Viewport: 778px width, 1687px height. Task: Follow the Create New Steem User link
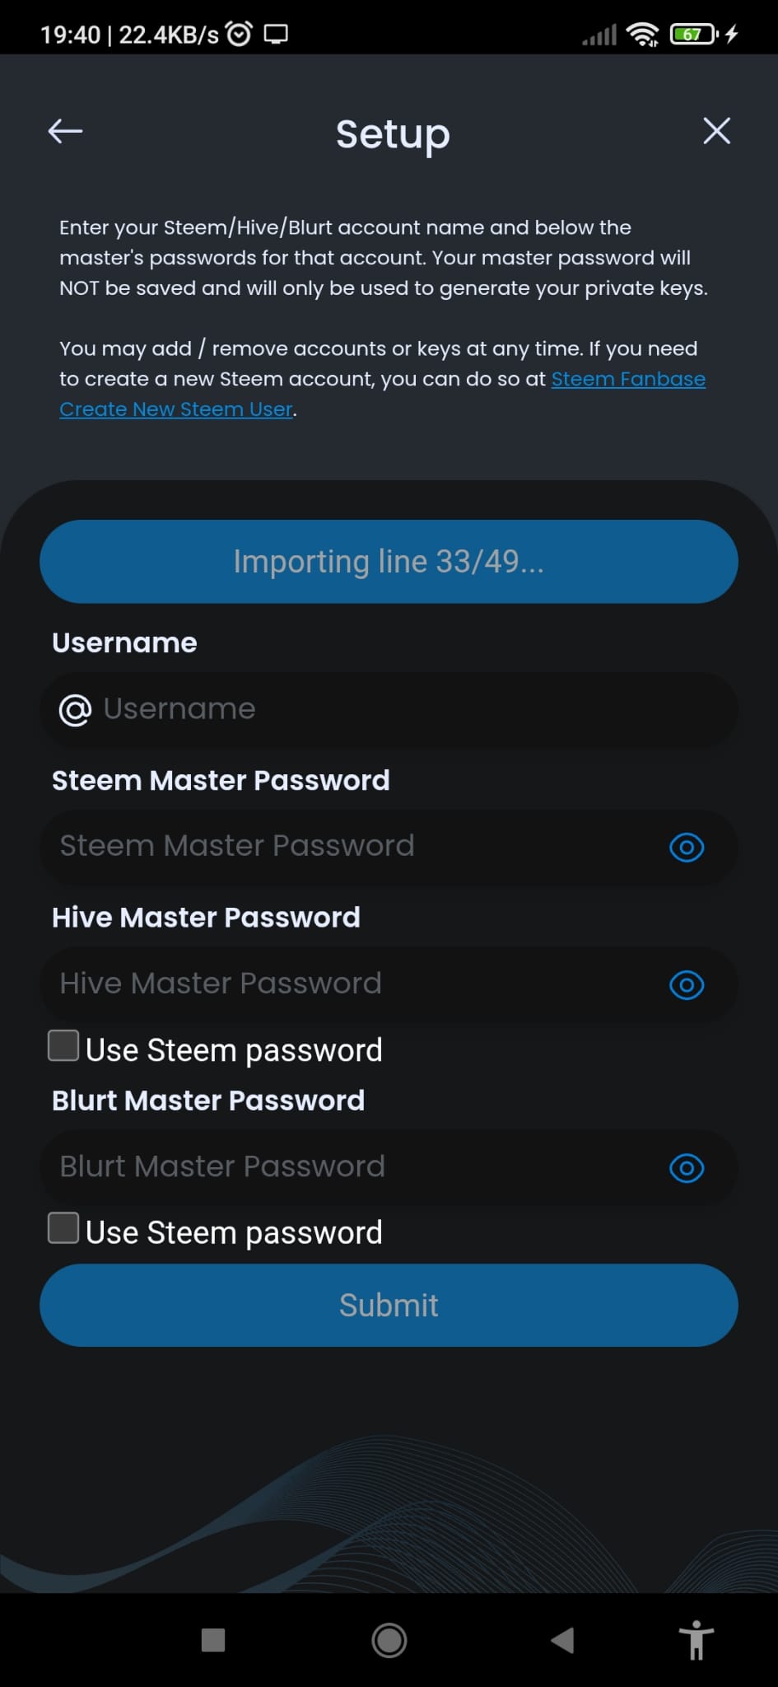pyautogui.click(x=176, y=409)
